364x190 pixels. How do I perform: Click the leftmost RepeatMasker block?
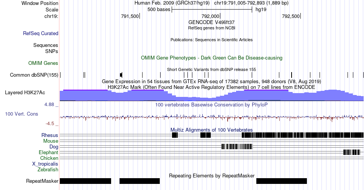coord(85,181)
